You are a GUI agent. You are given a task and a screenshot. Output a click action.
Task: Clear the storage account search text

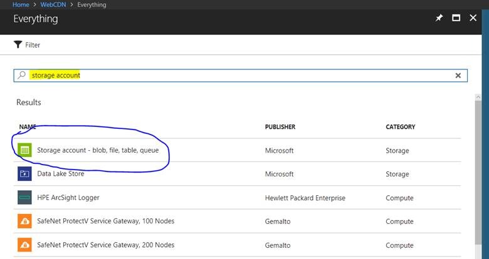point(458,75)
